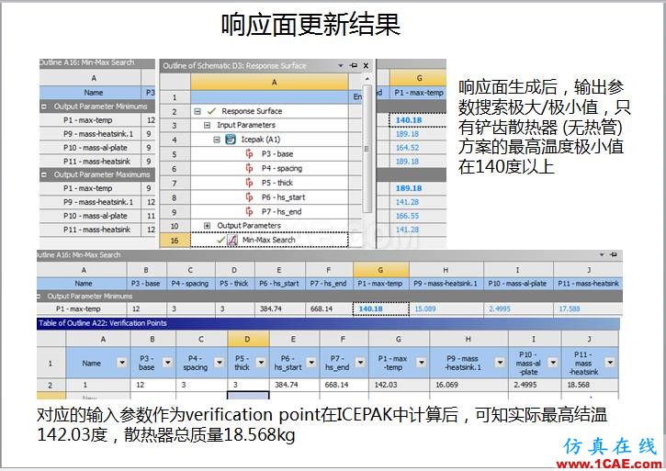Screen dimensions: 666x471
Task: Open the P7 - hs_end column filter dropdown
Action: click(361, 363)
